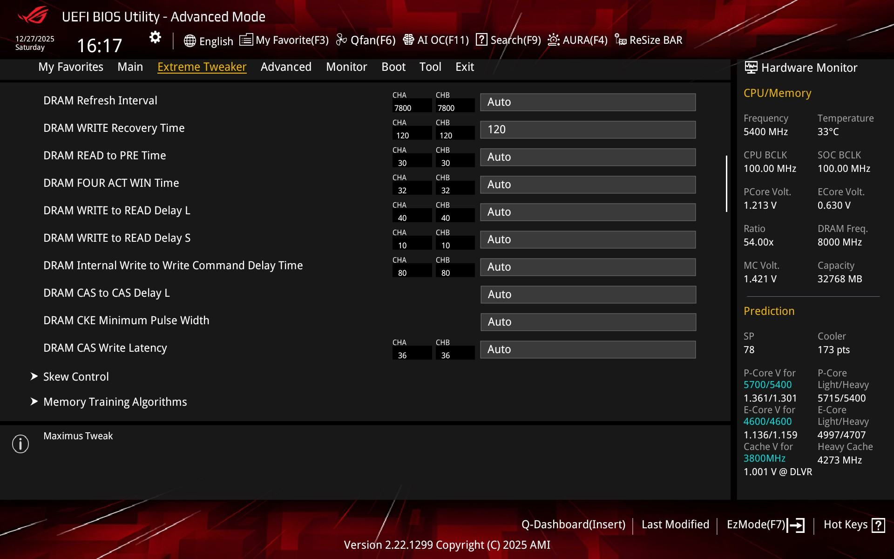Open DRAM Refresh Interval Auto dropdown
894x559 pixels.
(x=588, y=102)
